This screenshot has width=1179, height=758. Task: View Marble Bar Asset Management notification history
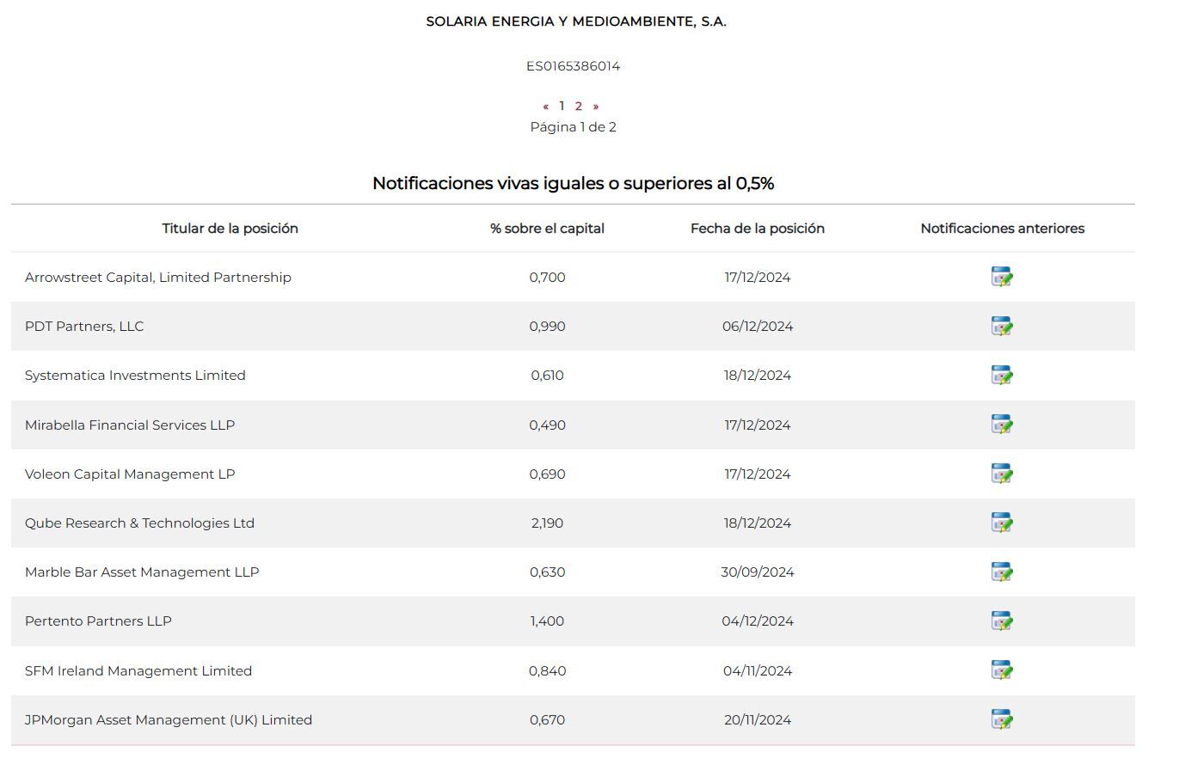coord(1002,572)
